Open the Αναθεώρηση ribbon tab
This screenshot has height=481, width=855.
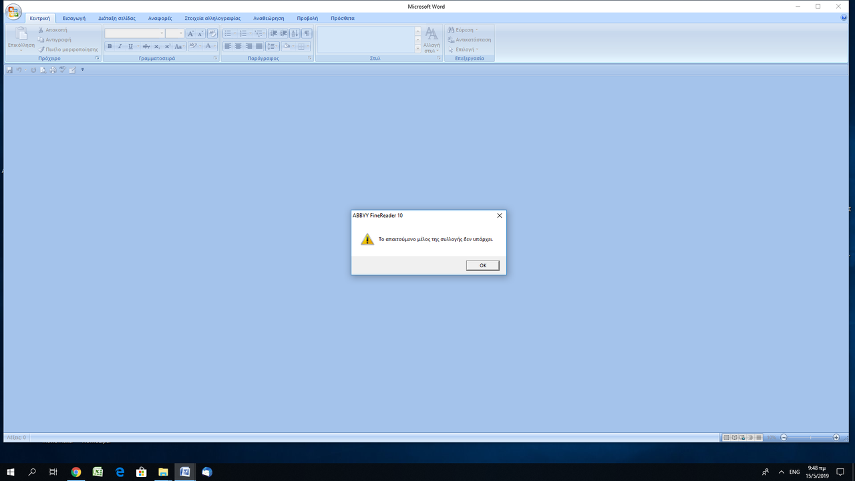(269, 18)
